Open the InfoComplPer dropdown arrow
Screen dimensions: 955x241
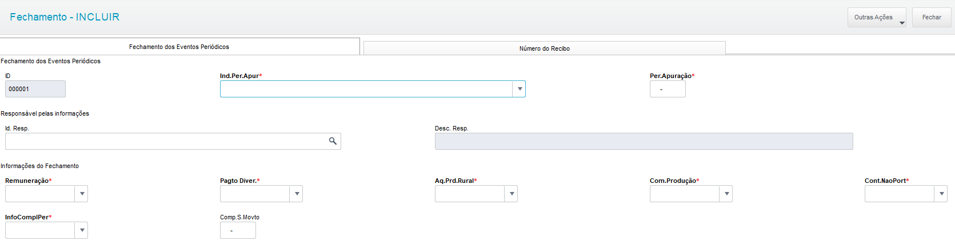coord(82,230)
